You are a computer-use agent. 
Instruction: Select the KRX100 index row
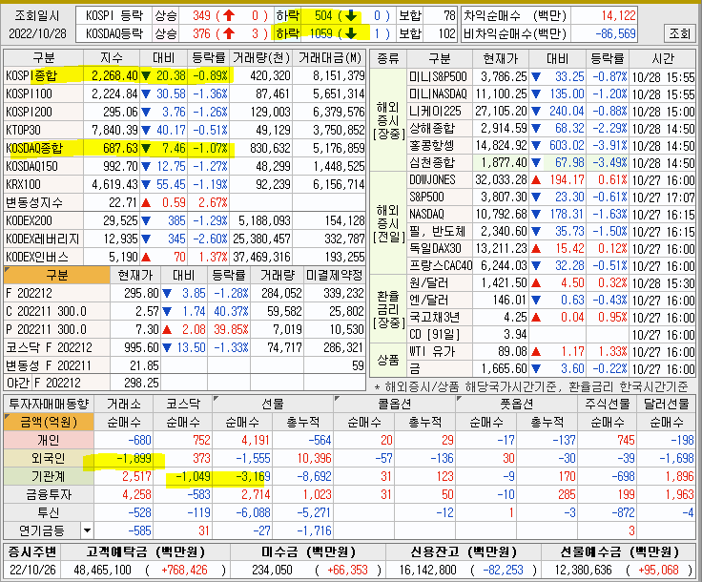[x=184, y=184]
